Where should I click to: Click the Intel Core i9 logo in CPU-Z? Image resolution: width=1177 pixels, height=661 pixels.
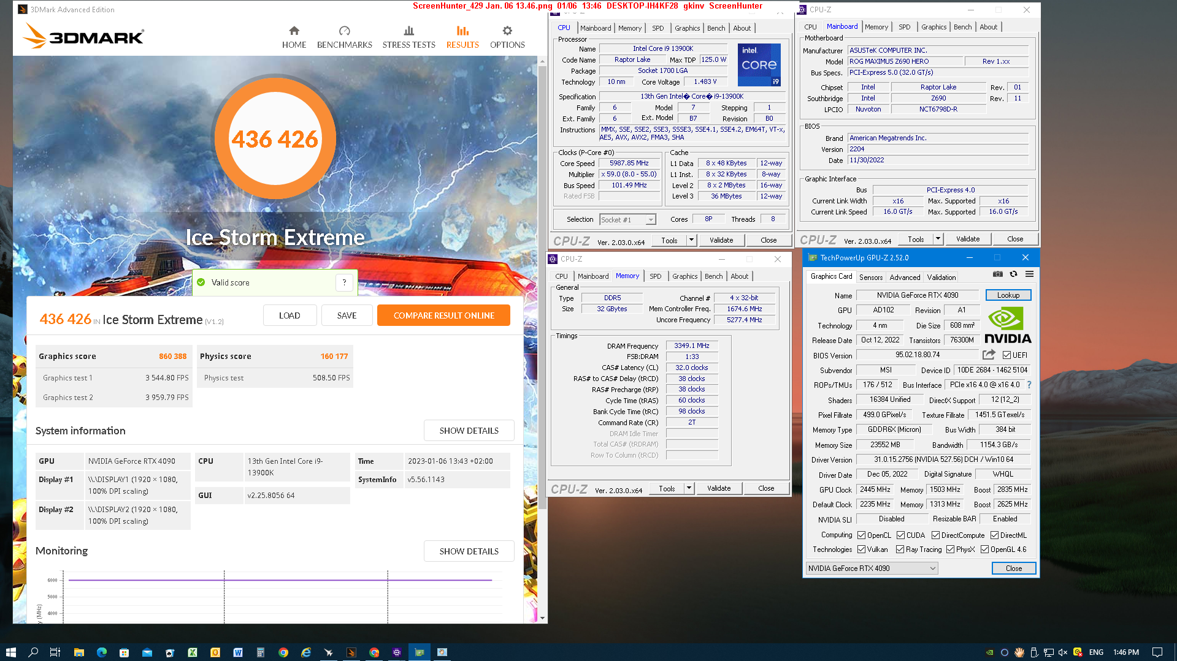(x=759, y=65)
